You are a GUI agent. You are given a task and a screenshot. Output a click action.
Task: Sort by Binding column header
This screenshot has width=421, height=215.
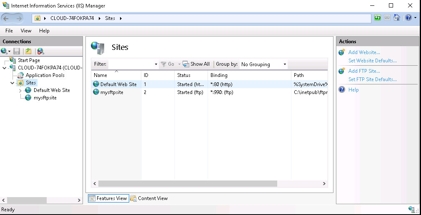coord(249,75)
